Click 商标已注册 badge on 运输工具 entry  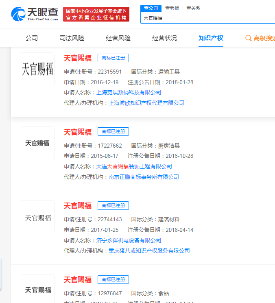point(113,58)
